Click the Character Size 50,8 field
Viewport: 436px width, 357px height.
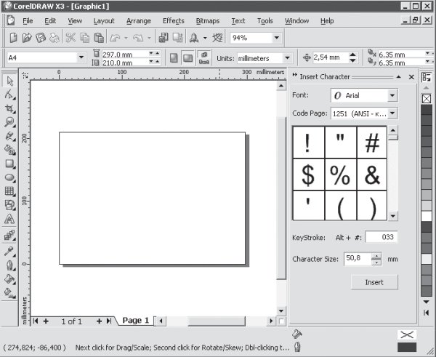358,259
